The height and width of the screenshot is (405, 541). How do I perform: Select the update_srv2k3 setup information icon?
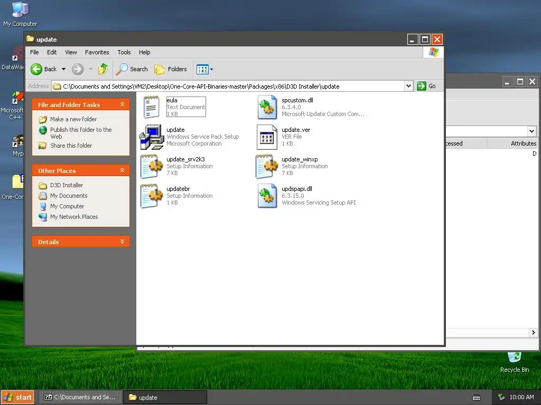(152, 166)
